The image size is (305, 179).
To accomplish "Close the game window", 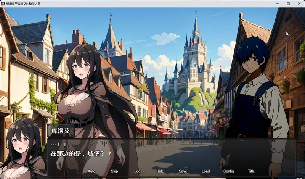I will tap(299, 3).
